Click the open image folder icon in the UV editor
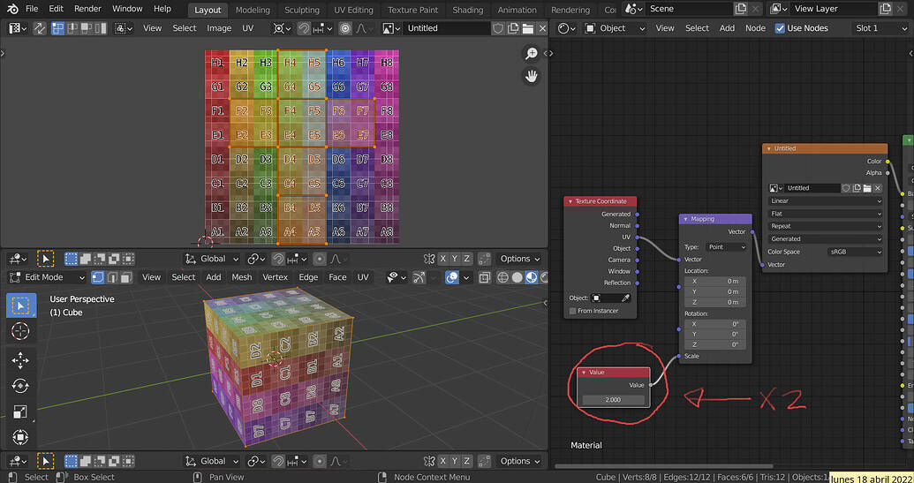This screenshot has width=914, height=483. pyautogui.click(x=528, y=28)
